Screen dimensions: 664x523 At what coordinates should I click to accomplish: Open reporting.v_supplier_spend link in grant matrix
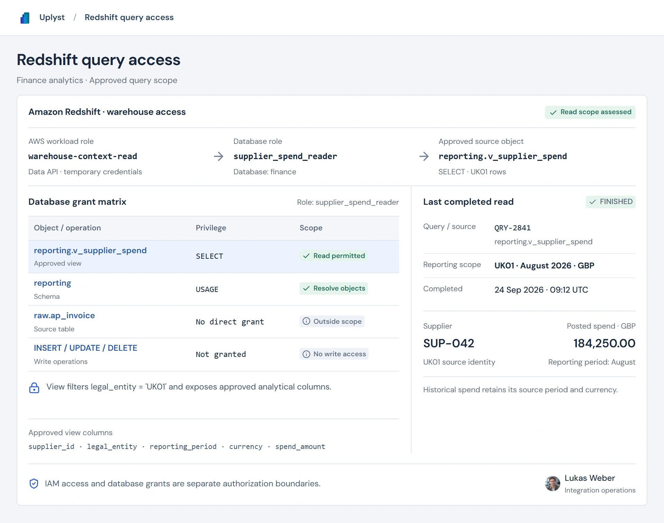(90, 250)
